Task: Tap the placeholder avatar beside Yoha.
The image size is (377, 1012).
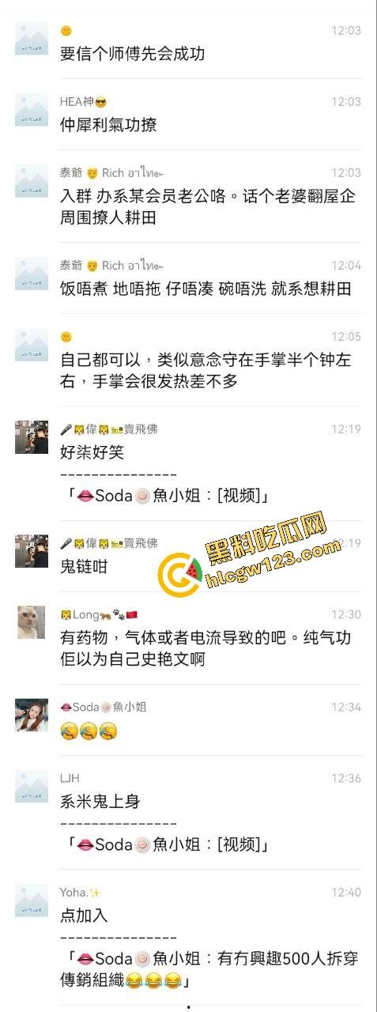Action: pyautogui.click(x=32, y=900)
